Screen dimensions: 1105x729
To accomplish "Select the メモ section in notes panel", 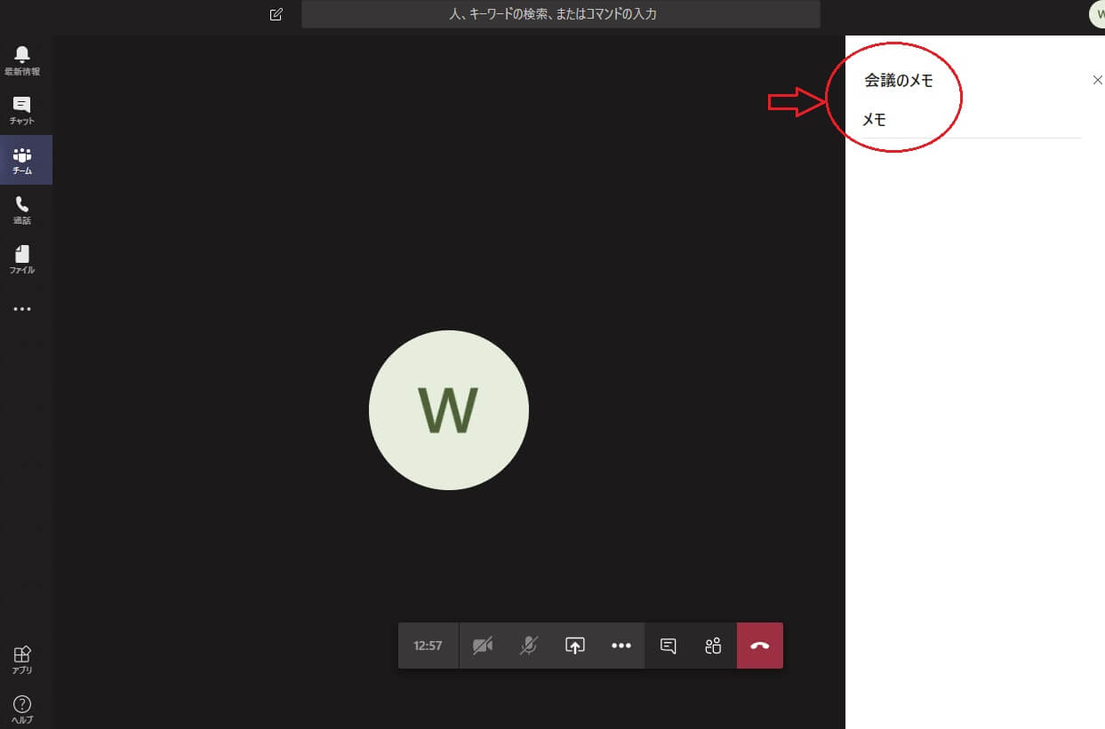I will pyautogui.click(x=875, y=120).
